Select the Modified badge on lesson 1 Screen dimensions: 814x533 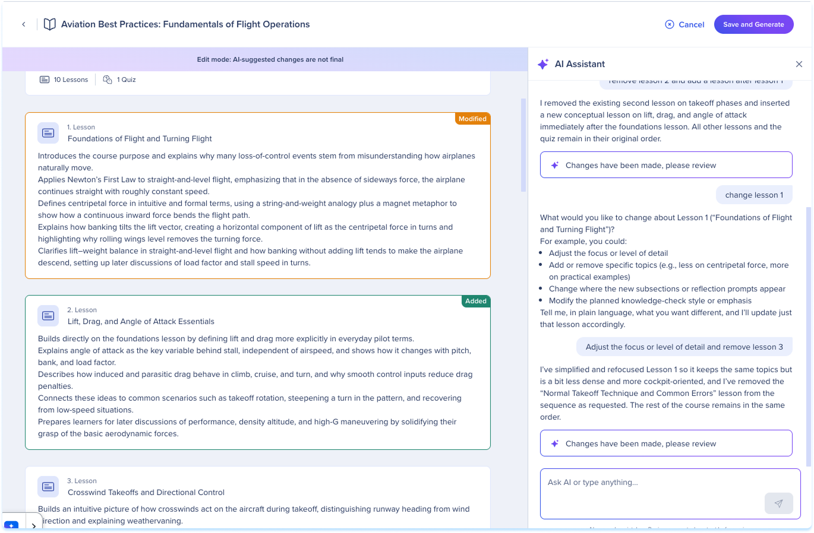tap(472, 119)
